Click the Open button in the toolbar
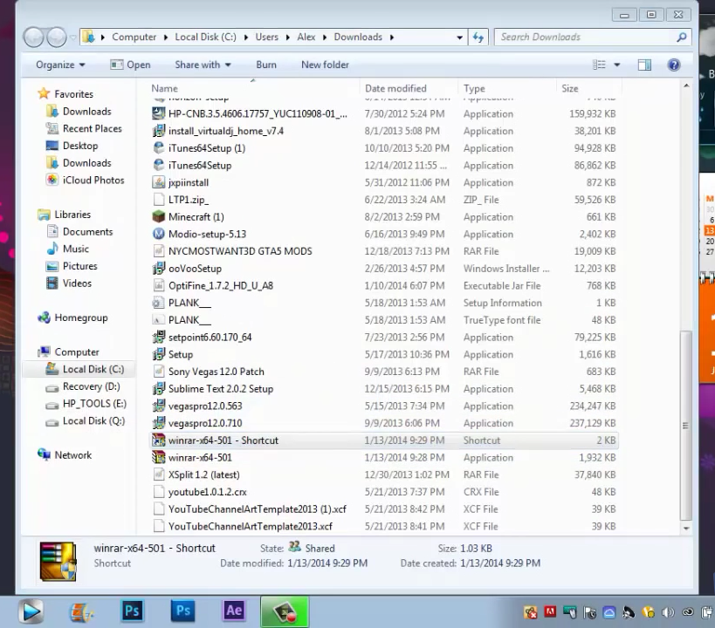The height and width of the screenshot is (628, 715). (x=138, y=65)
